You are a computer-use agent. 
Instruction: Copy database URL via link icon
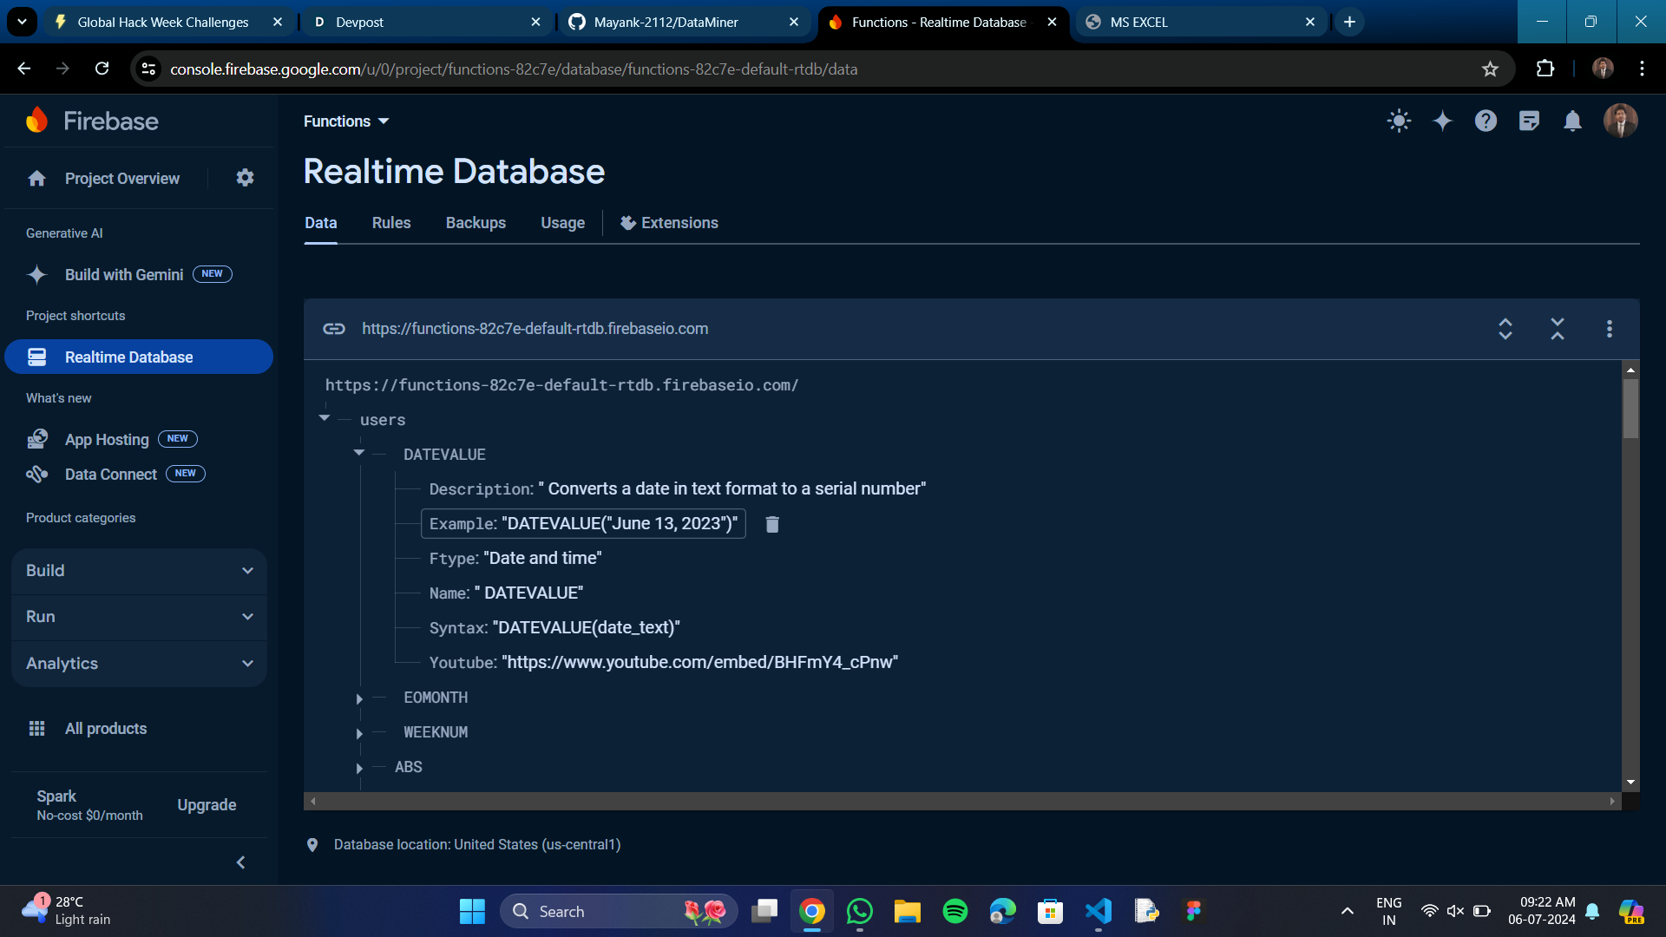tap(334, 329)
